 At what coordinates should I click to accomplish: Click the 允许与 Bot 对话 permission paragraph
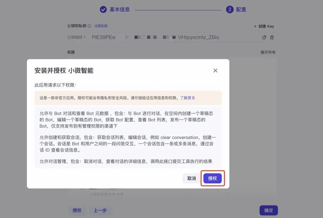click(x=126, y=120)
